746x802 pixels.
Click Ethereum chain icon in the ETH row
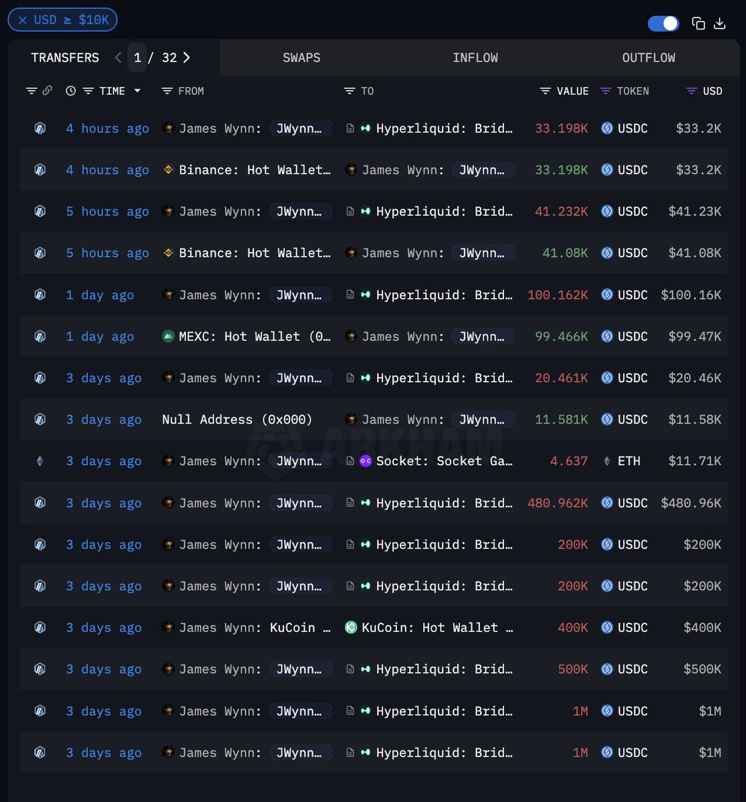[x=40, y=461]
